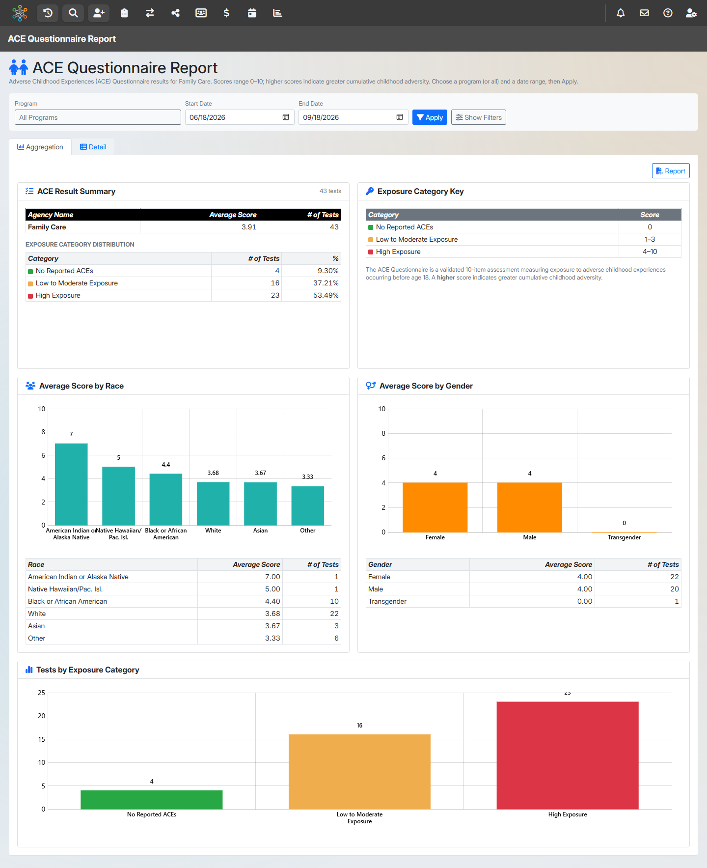The width and height of the screenshot is (707, 868).
Task: Click the '43 tests' summary label
Action: [330, 191]
